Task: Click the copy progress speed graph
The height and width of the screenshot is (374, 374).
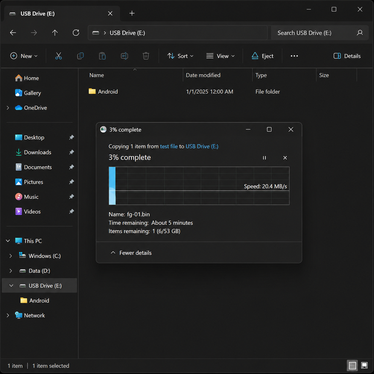Action: [x=199, y=186]
